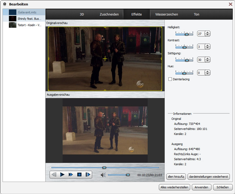Increase Helligkeit with the up arrow

point(208,32)
